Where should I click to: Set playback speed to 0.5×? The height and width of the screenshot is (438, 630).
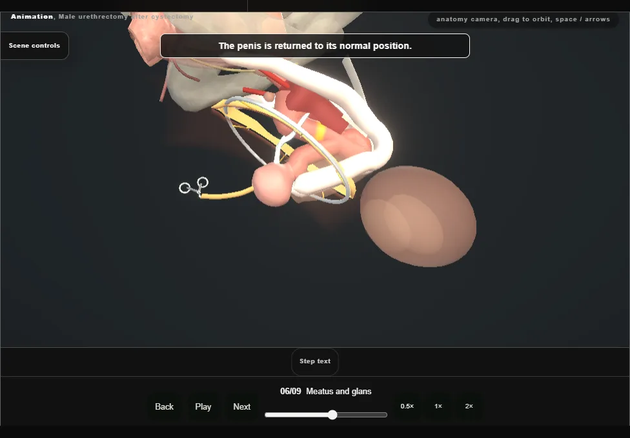coord(407,406)
